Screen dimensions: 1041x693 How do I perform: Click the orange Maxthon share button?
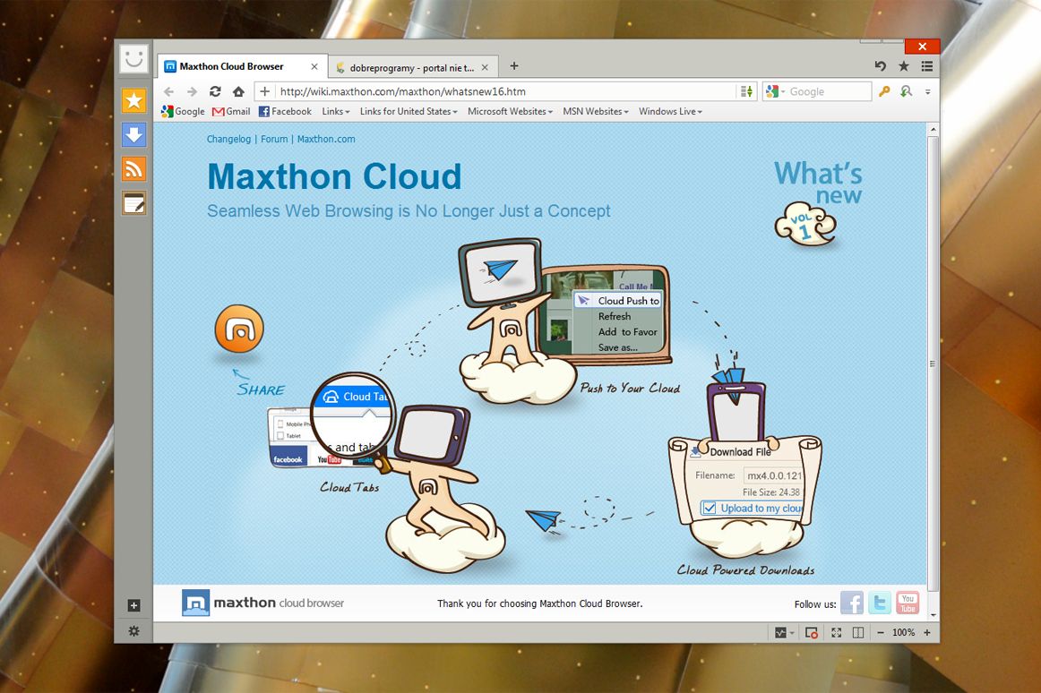coord(239,329)
